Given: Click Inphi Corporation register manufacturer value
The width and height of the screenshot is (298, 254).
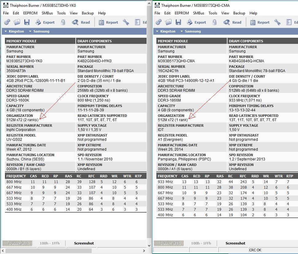Looking at the screenshot, I should 21,130.
